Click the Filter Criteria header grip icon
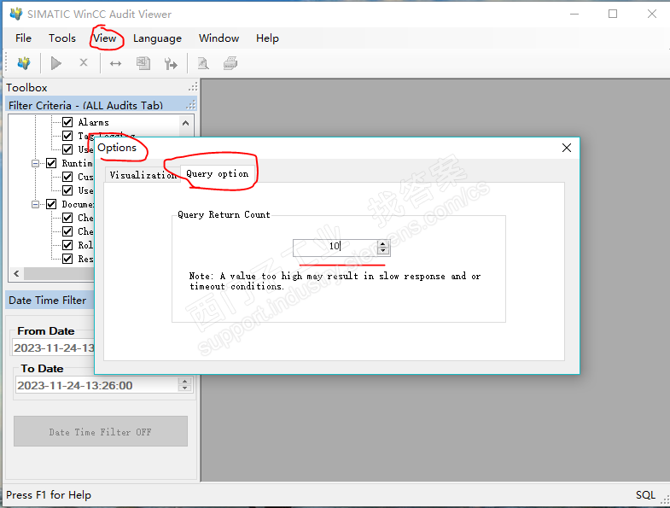670x508 pixels. click(190, 104)
